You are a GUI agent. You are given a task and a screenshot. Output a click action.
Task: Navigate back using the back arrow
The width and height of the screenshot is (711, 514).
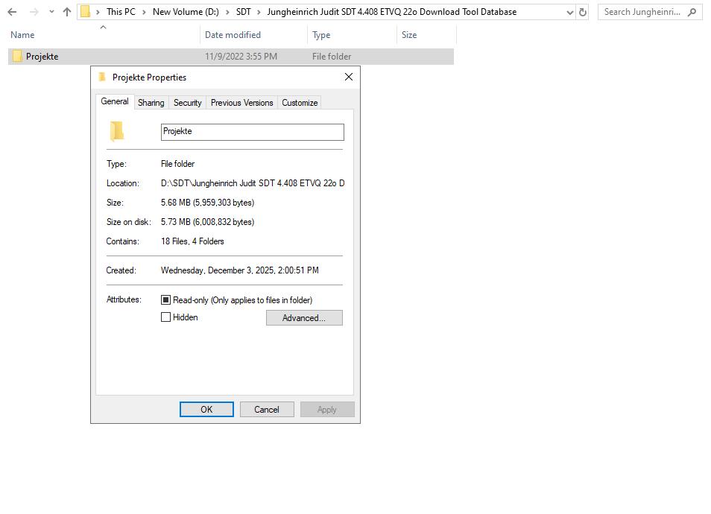[11, 11]
